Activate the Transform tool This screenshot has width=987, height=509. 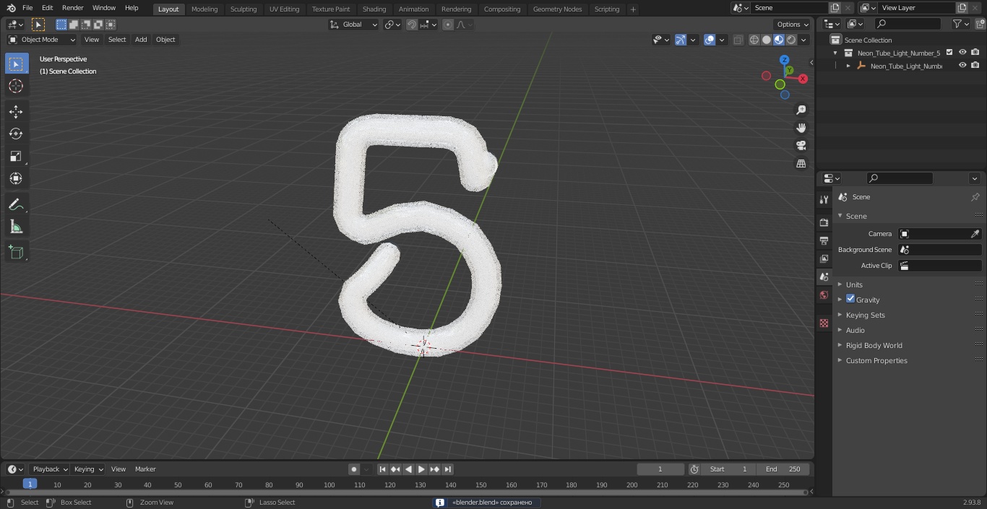[x=16, y=178]
